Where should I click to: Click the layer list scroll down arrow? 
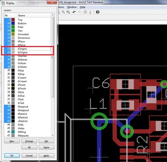53,135
